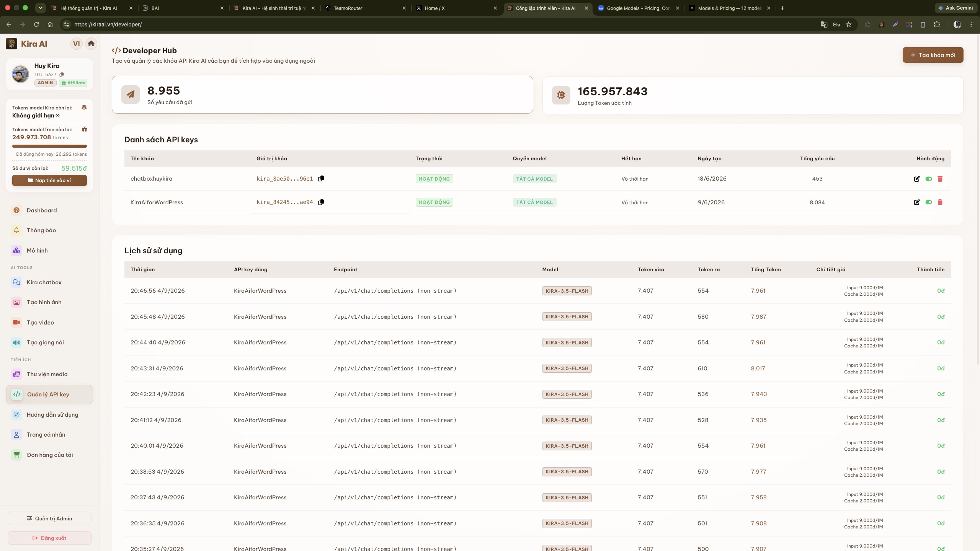Open Trang cá nhân profile page

[x=49, y=435]
